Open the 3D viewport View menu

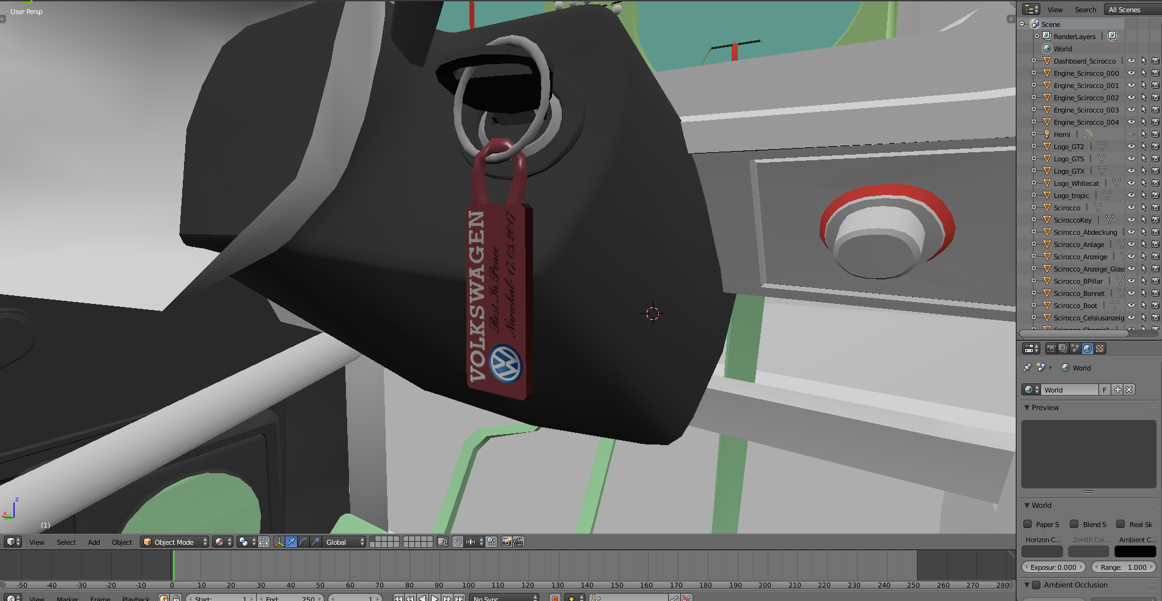point(37,542)
